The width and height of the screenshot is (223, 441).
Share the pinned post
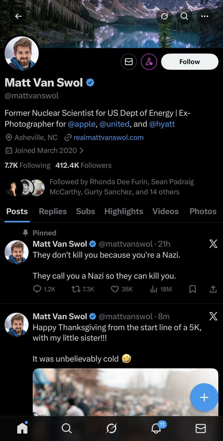point(213,289)
